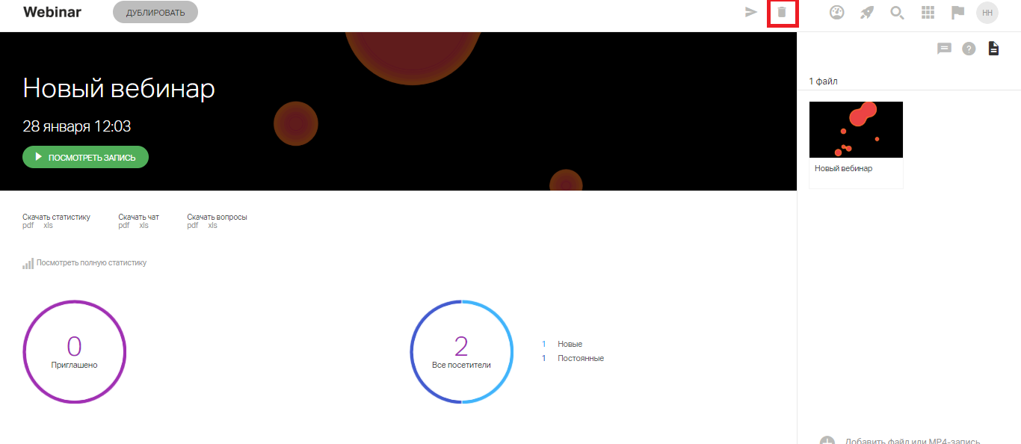The height and width of the screenshot is (444, 1021).
Task: Click the question mark help icon
Action: (969, 49)
